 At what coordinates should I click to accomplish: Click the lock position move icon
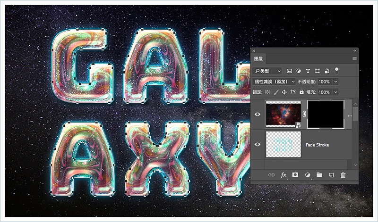(284, 92)
